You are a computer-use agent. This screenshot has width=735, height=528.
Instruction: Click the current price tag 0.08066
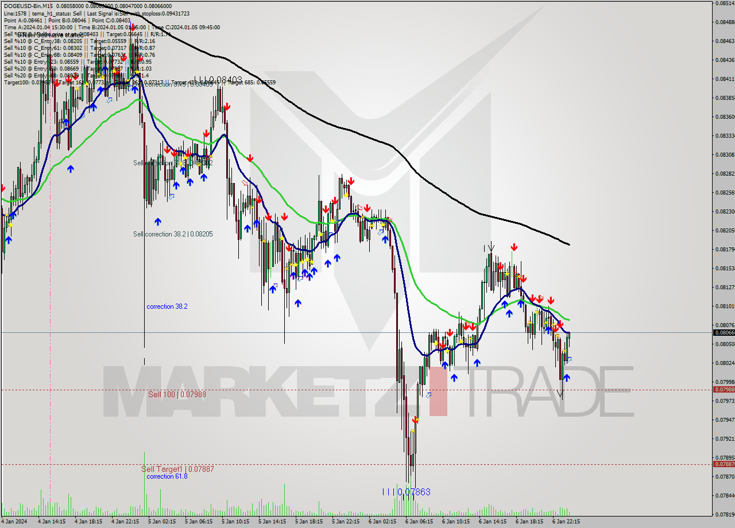click(x=723, y=332)
